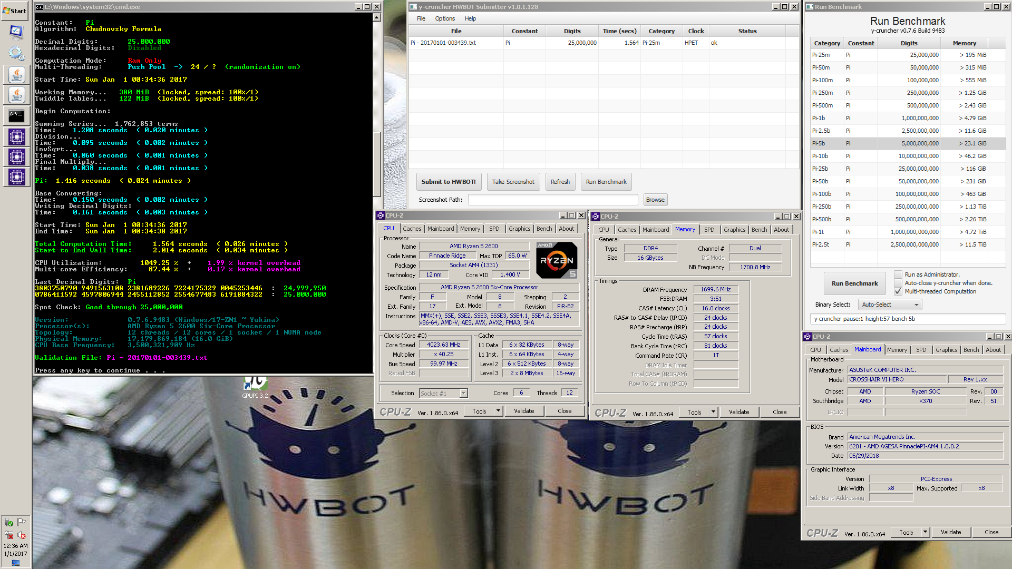Click Take Screenshot button
1012x569 pixels.
[513, 182]
